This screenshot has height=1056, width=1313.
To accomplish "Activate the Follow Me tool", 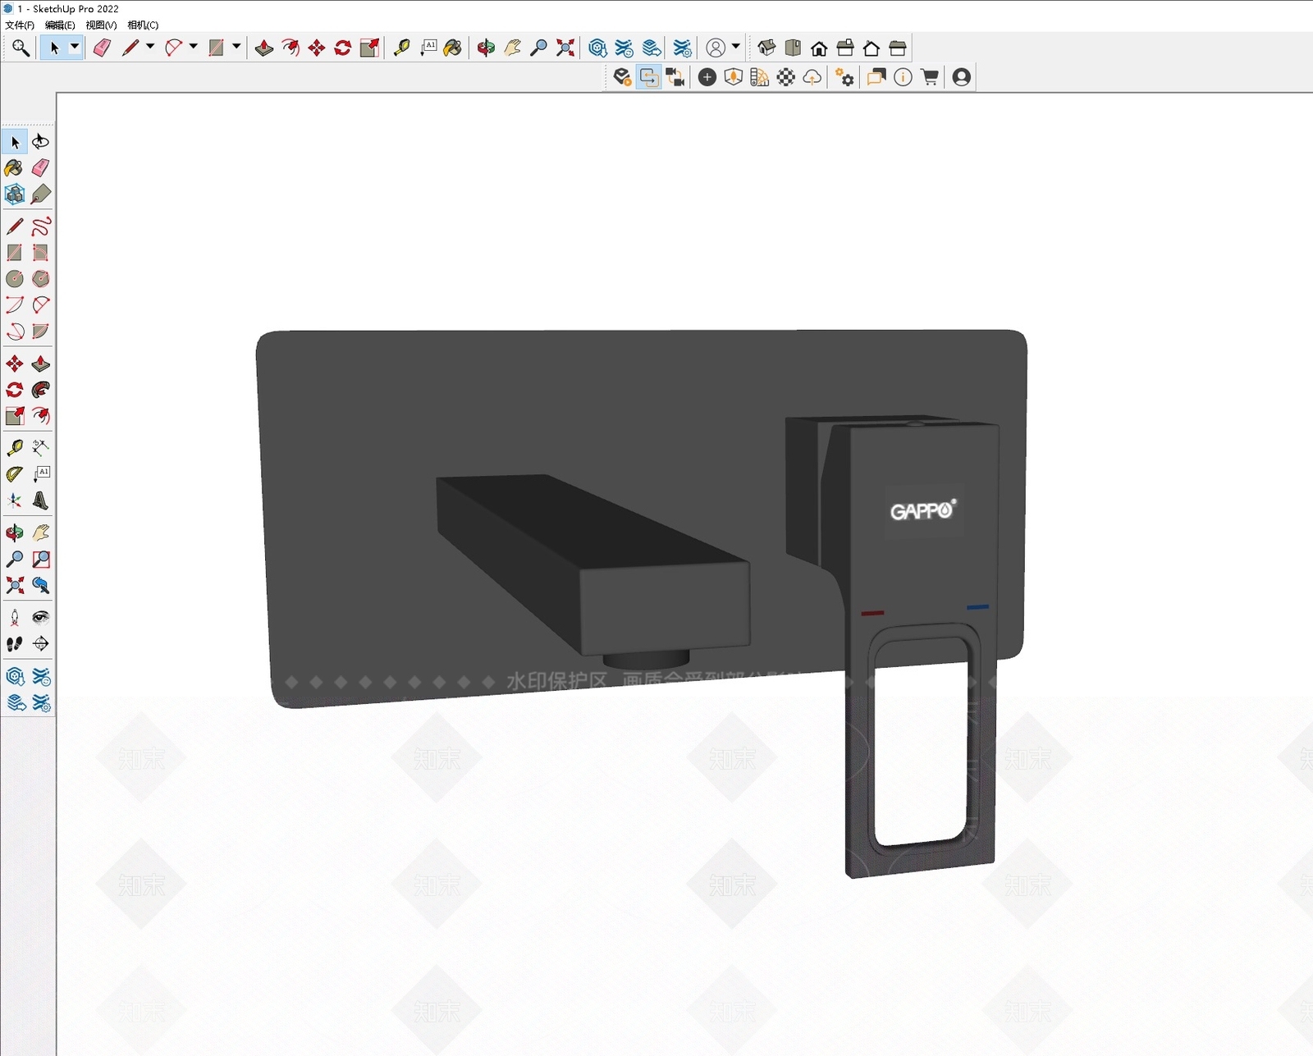I will coord(40,390).
